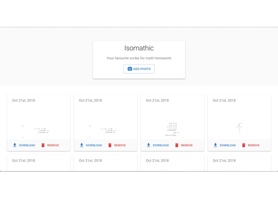Click the date 'Oct 21st, 2018' on the first top-row card

pyautogui.click(x=24, y=100)
